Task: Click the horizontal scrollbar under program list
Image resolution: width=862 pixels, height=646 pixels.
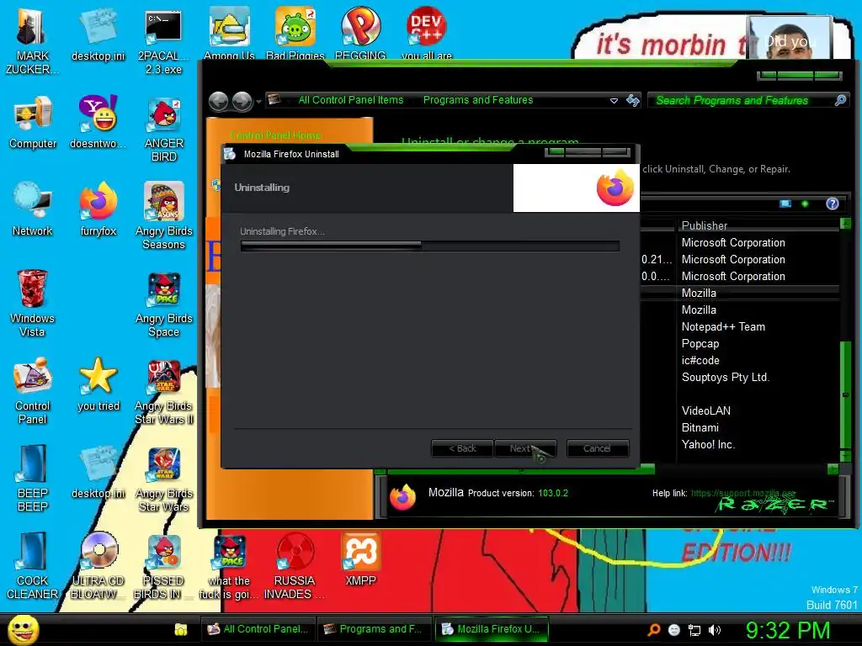Action: (521, 469)
